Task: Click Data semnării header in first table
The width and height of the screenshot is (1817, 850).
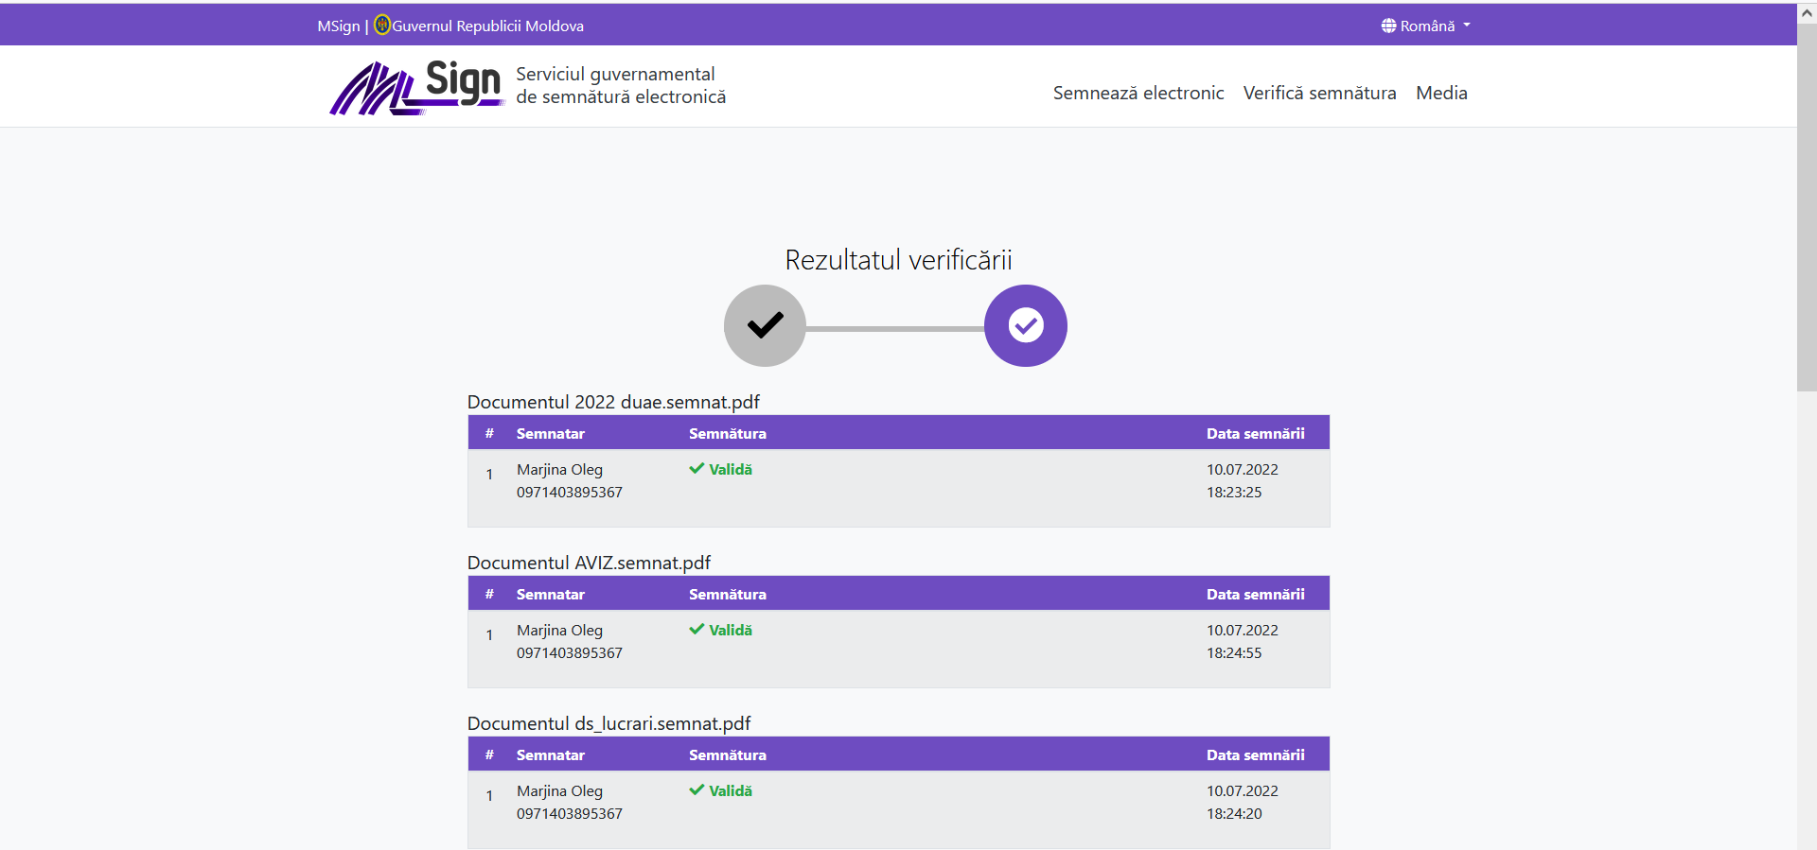Action: pyautogui.click(x=1255, y=434)
